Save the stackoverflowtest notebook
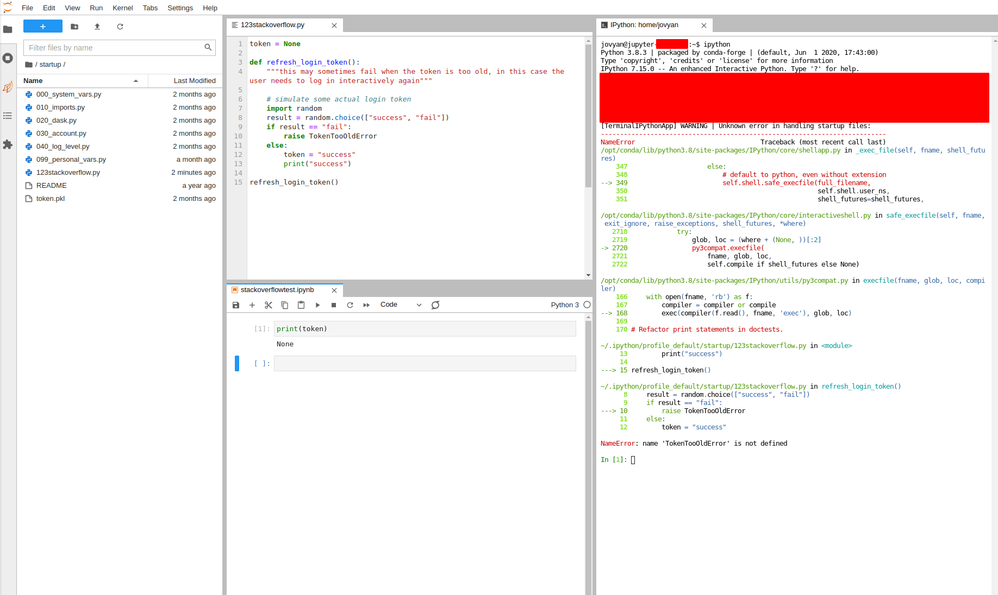Screen dimensions: 998x595 pyautogui.click(x=235, y=305)
